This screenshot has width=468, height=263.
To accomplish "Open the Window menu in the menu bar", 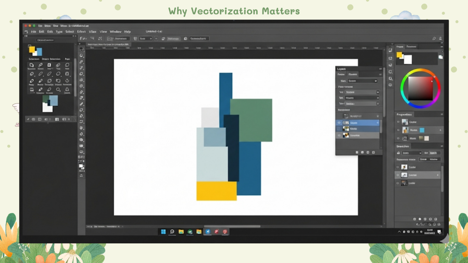I will [x=115, y=31].
